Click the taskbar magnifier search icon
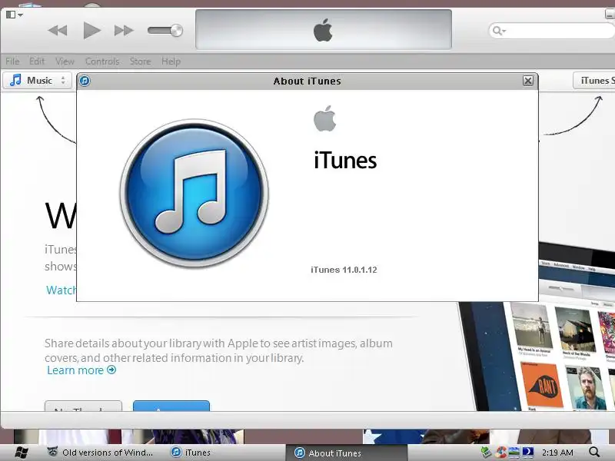The image size is (615, 461). pos(594,453)
